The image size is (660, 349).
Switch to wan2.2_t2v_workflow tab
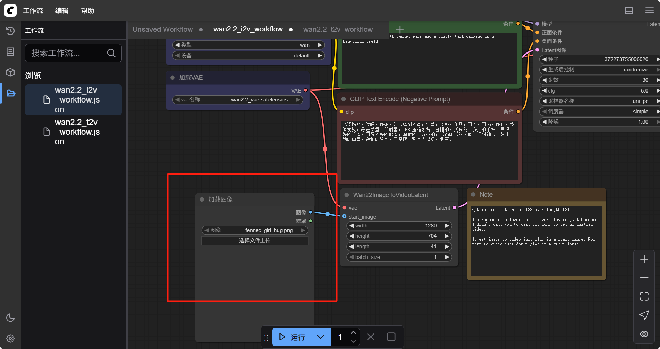click(338, 29)
